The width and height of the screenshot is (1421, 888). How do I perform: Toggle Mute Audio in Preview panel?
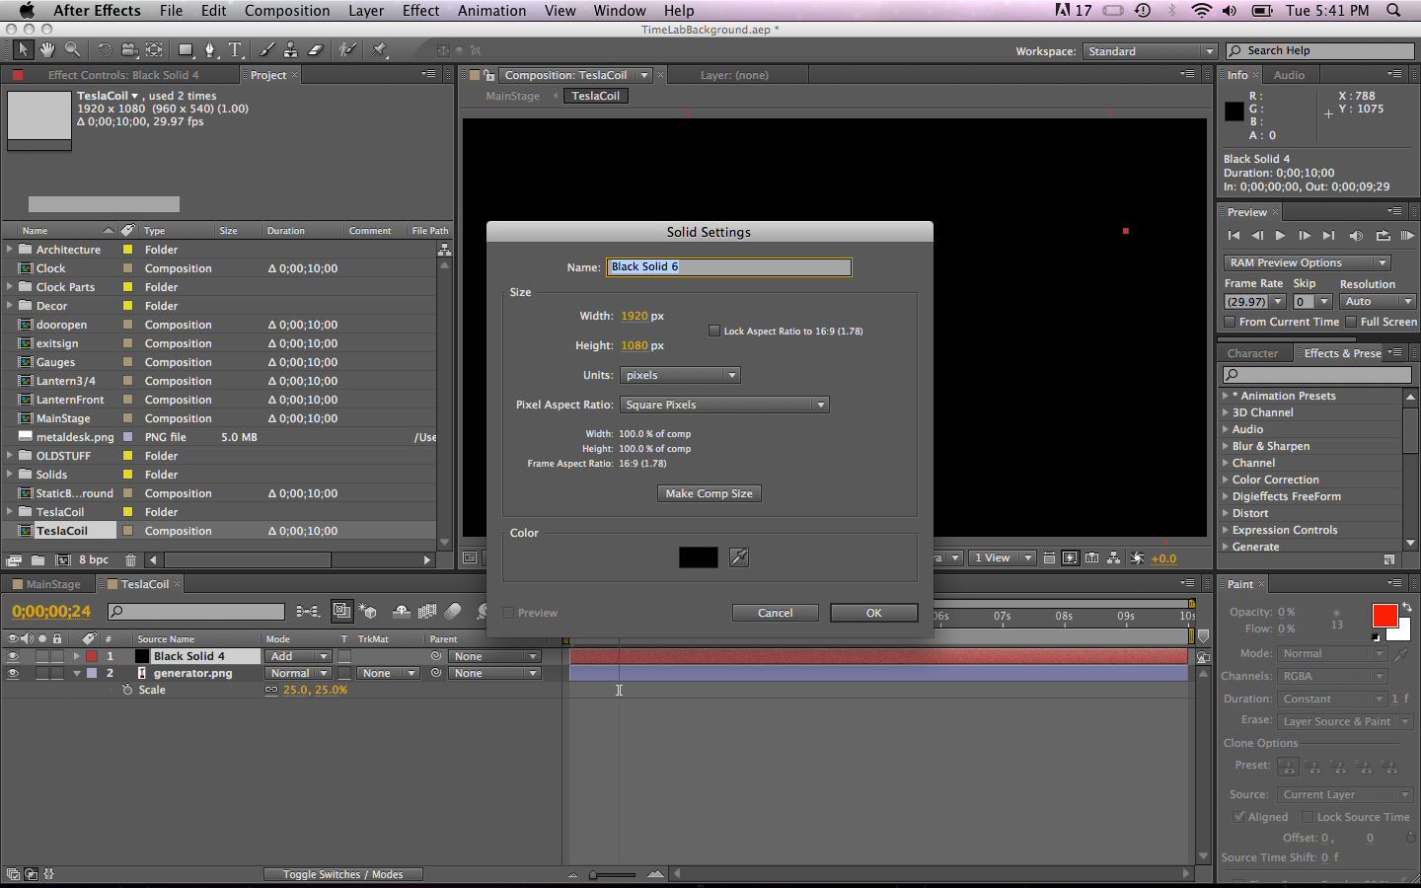pos(1356,236)
